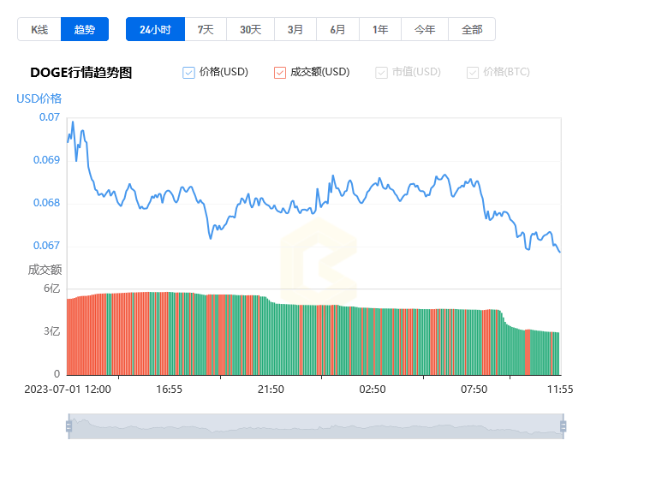Click the 16:55 time axis label
This screenshot has height=482, width=668.
(x=169, y=390)
